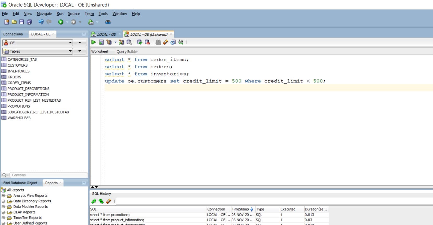Image resolution: width=433 pixels, height=225 pixels.
Task: Commit changes with the green check database icon
Action: point(140,42)
